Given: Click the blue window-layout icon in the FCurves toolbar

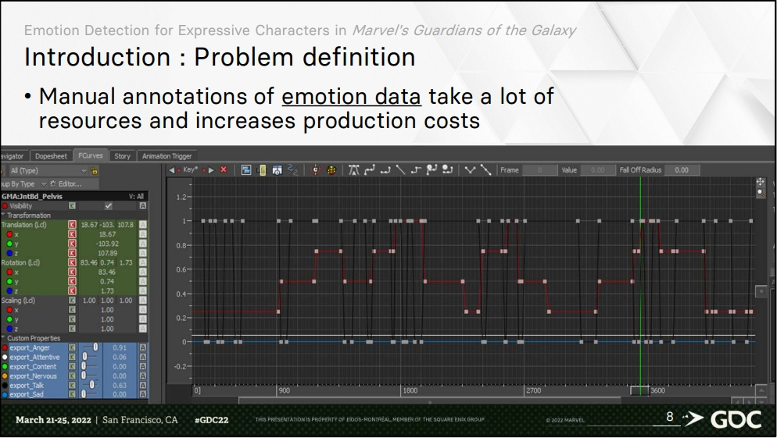Looking at the screenshot, I should point(245,169).
